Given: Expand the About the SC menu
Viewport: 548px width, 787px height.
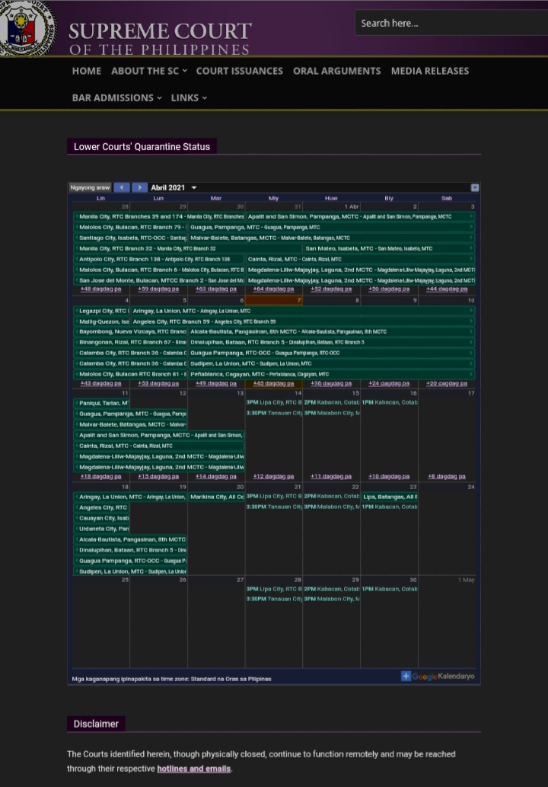Looking at the screenshot, I should 148,71.
